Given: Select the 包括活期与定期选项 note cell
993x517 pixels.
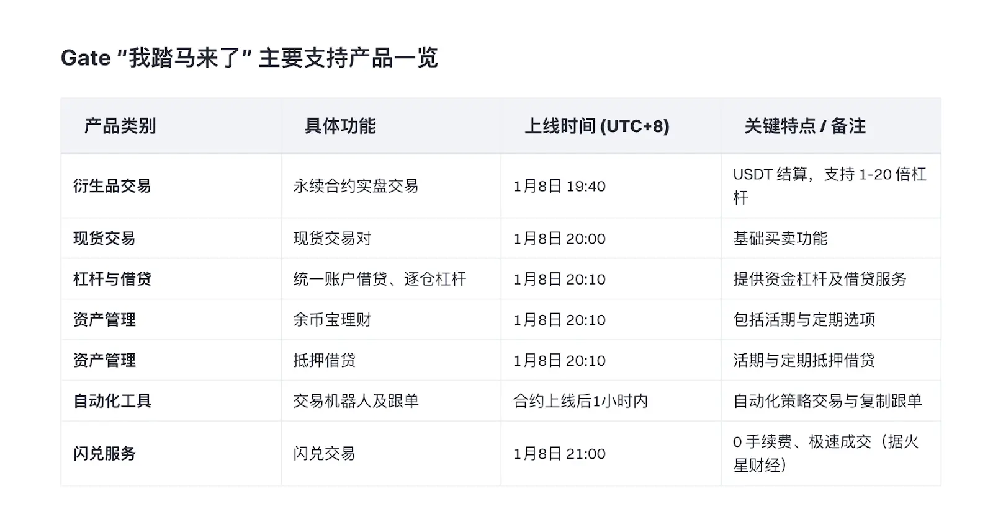Looking at the screenshot, I should 804,320.
